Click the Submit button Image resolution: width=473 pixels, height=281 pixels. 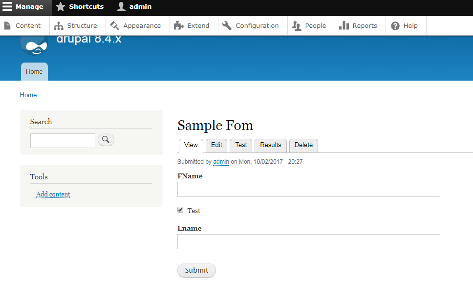point(197,270)
